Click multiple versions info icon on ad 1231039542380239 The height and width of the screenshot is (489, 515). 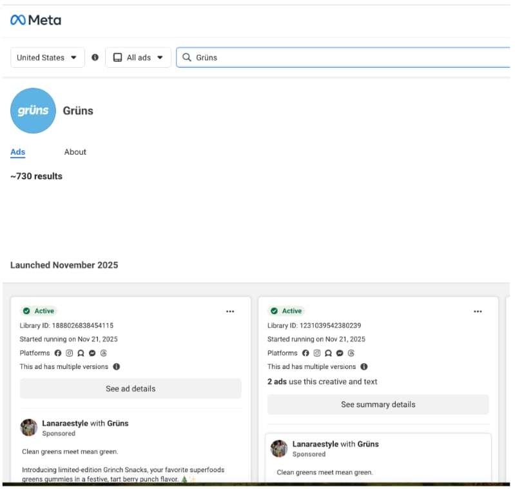tap(364, 366)
